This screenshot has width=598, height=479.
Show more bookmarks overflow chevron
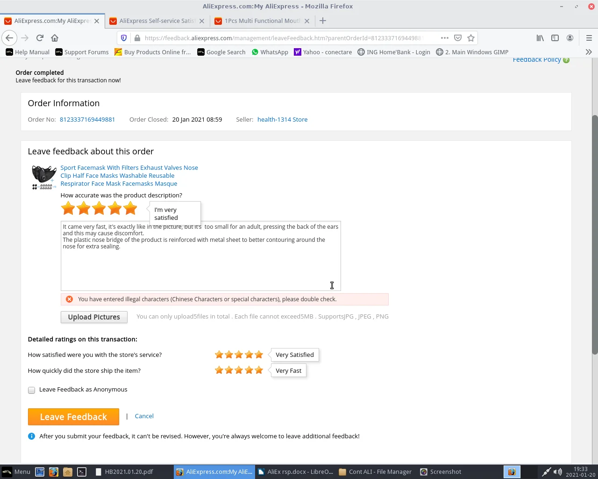pyautogui.click(x=589, y=52)
